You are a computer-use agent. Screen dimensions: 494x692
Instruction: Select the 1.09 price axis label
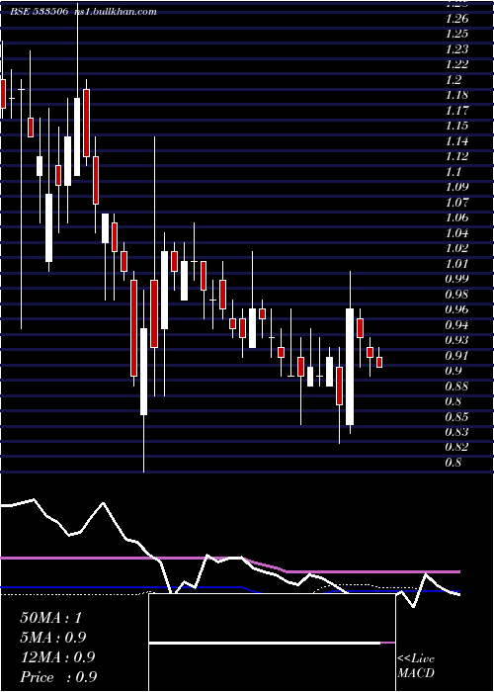click(x=456, y=187)
